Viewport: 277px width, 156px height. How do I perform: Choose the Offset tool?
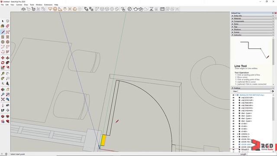click(8, 68)
